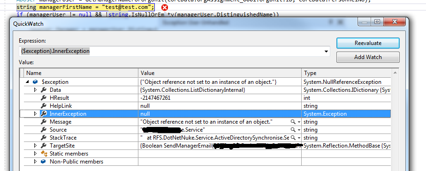Viewport: 426px width, 171px height.
Task: Click the Value column header
Action: (220, 73)
